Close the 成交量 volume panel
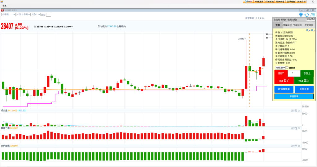 click(299, 111)
